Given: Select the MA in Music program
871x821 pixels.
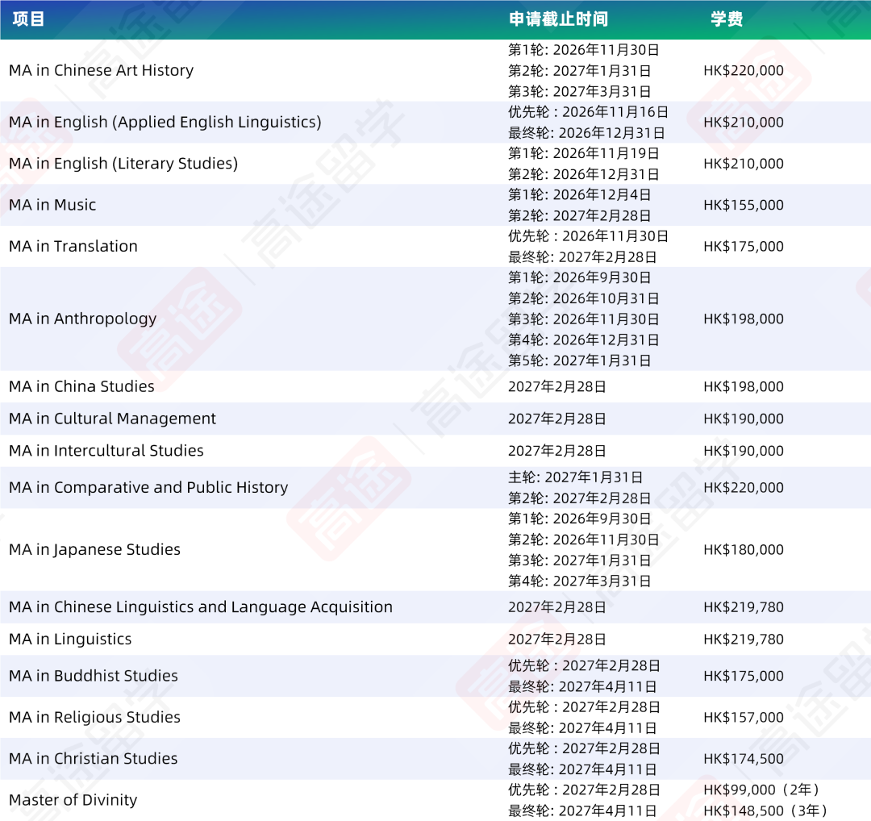Looking at the screenshot, I should (52, 205).
